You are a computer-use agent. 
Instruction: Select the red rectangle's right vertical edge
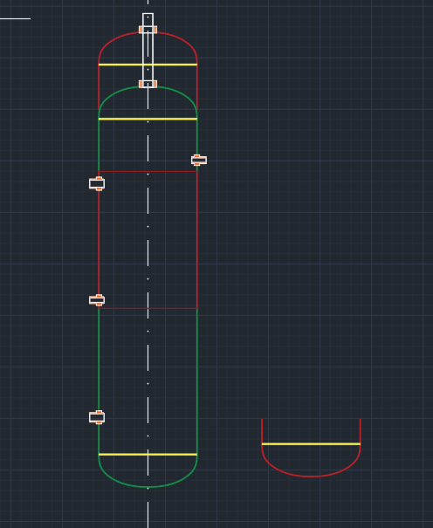click(197, 240)
